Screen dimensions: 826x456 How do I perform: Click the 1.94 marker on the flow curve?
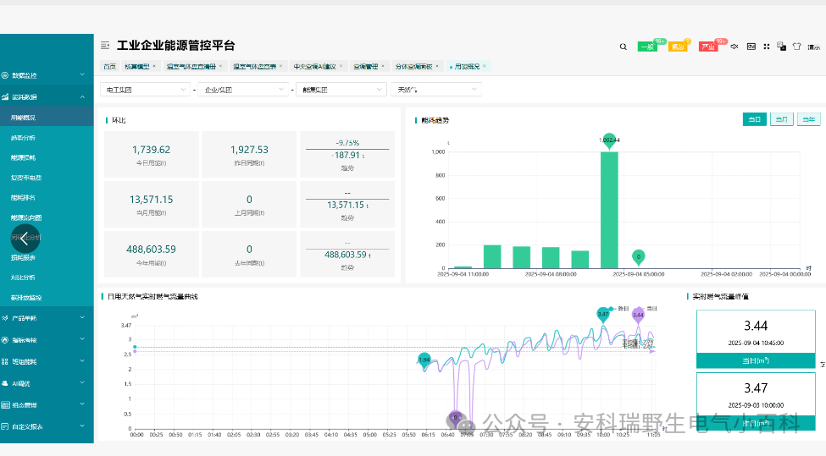(424, 360)
